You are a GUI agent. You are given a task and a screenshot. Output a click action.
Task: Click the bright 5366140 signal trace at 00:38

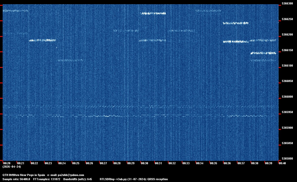point(263,53)
